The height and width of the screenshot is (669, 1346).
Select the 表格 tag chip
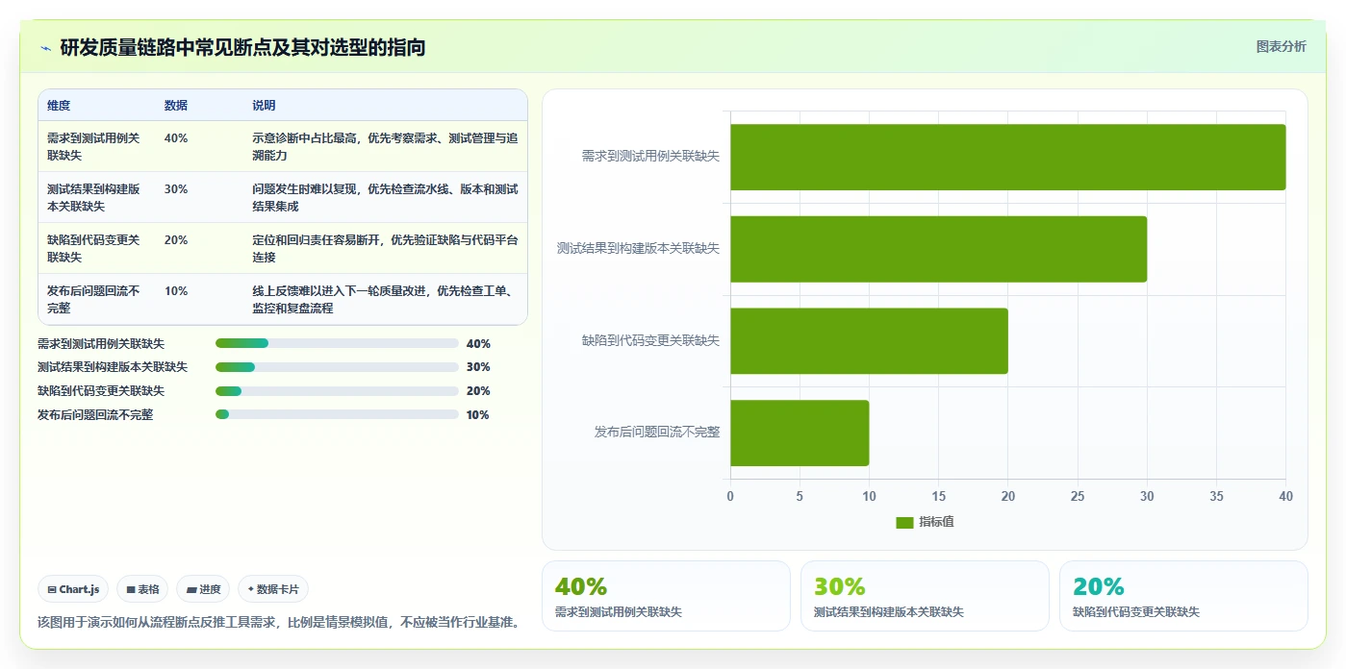coord(142,589)
